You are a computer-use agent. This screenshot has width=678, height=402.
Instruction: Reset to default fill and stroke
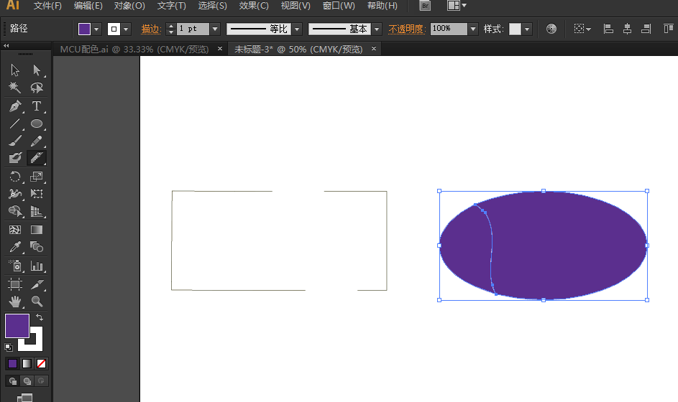(x=9, y=347)
